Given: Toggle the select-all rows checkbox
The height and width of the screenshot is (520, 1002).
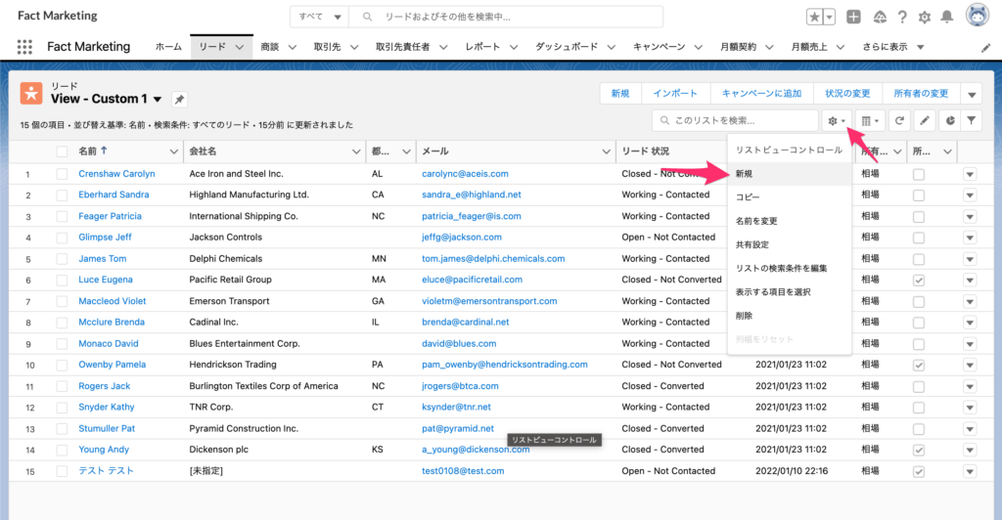Looking at the screenshot, I should click(x=63, y=152).
